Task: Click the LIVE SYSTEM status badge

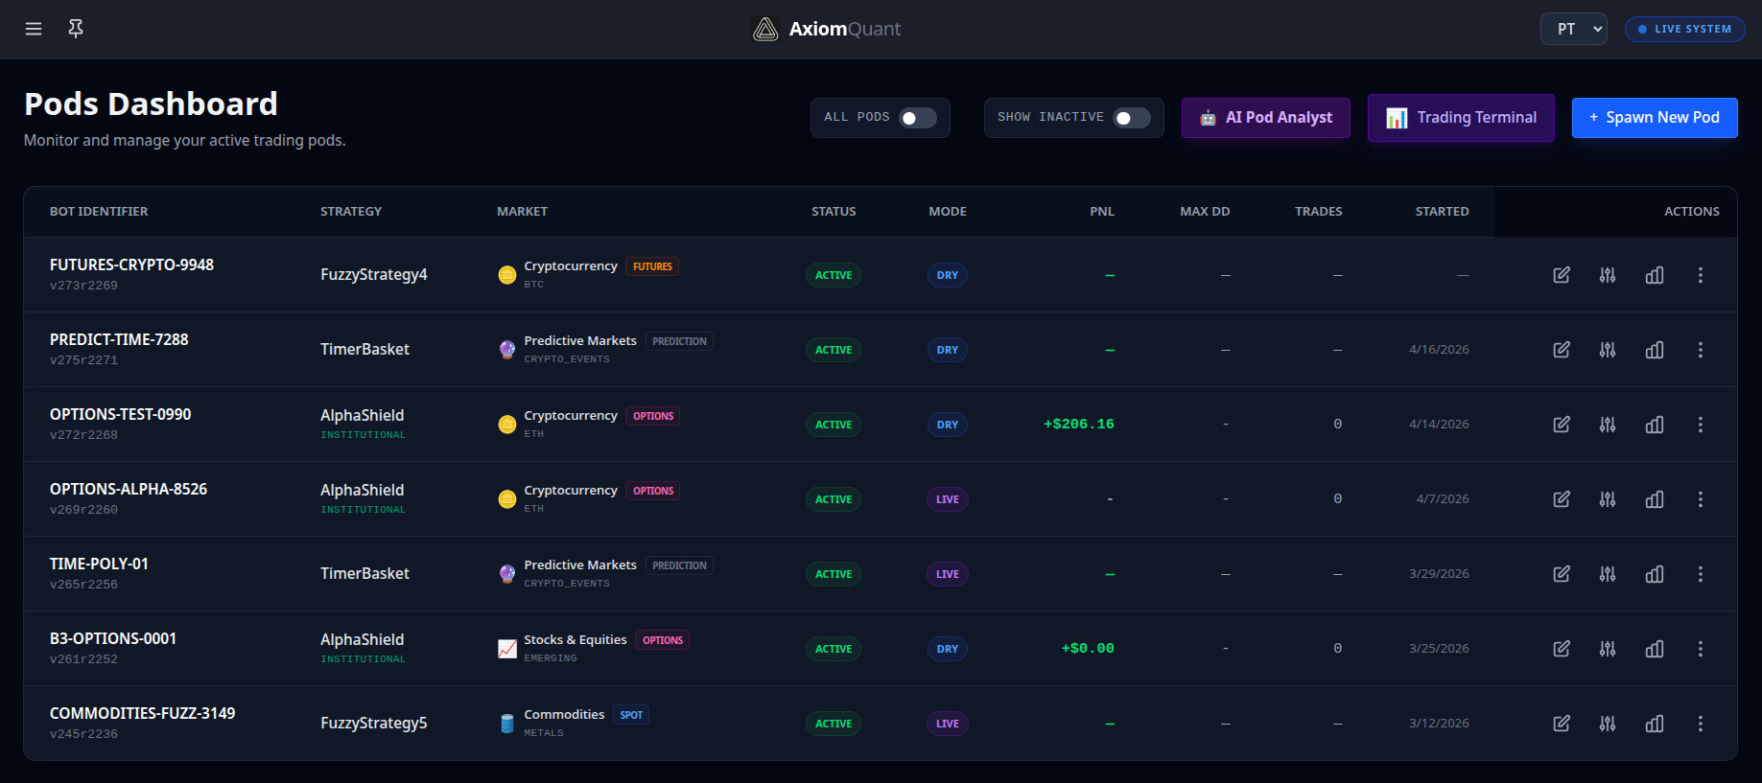Action: tap(1684, 29)
